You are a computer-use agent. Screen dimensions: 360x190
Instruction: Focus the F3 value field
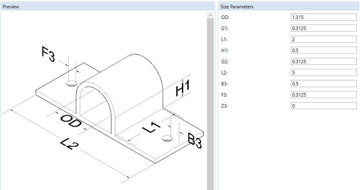tap(323, 95)
